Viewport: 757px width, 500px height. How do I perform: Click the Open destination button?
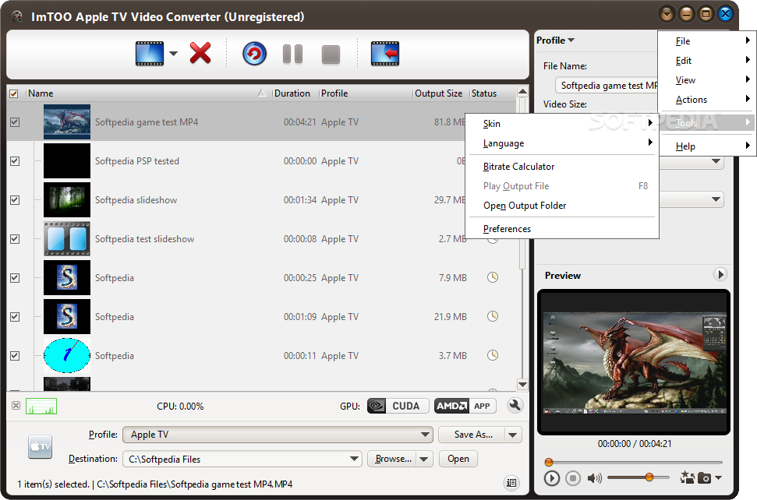(458, 459)
